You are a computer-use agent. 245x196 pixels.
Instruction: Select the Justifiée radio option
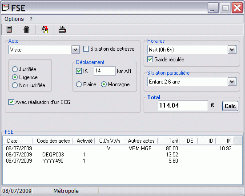[x=15, y=69]
